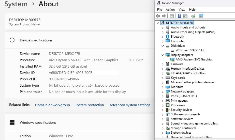Select the Mice and other pointing devices icon

click(x=168, y=82)
